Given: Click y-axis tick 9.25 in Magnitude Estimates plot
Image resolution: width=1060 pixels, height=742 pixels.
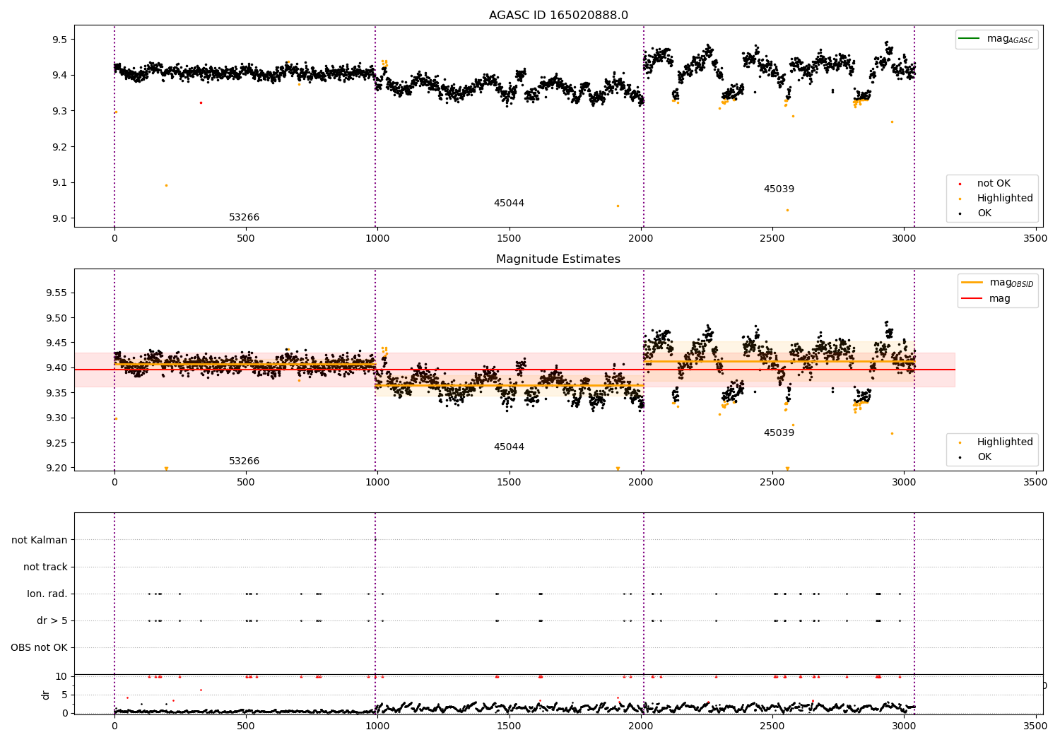Looking at the screenshot, I should 57,443.
